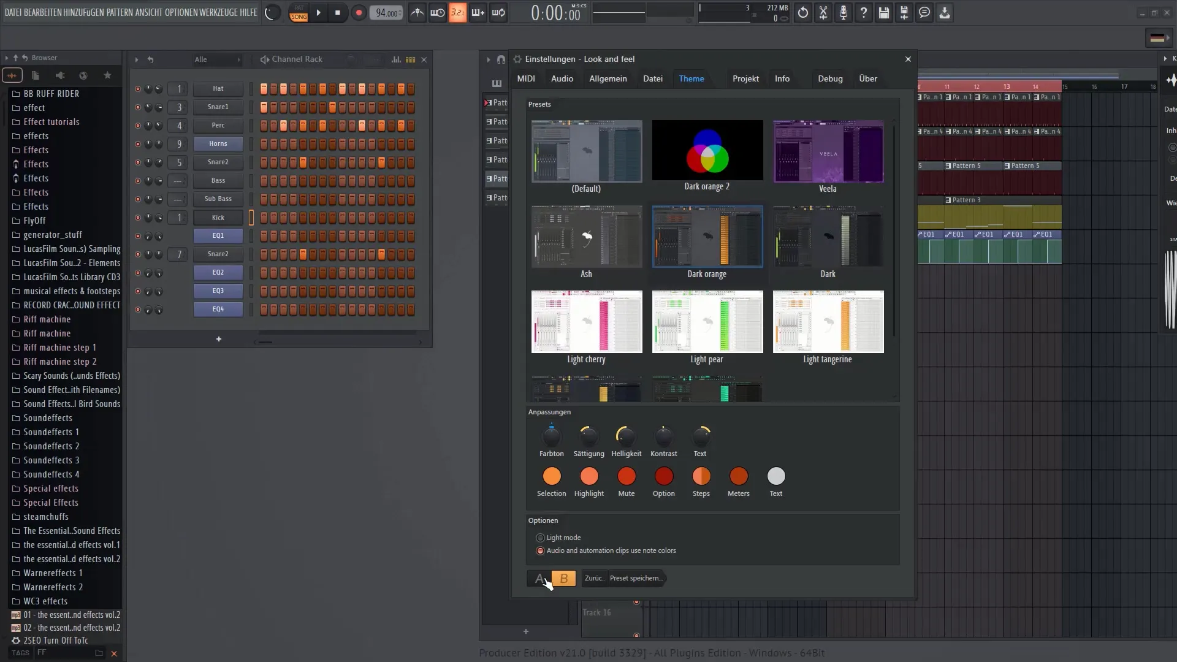Adjust the Helligkeit knob slider
The height and width of the screenshot is (662, 1177).
627,435
